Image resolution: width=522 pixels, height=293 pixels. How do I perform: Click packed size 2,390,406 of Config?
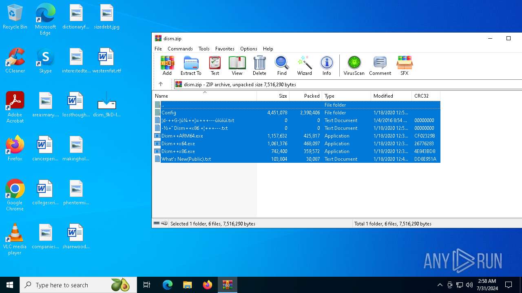coord(310,113)
